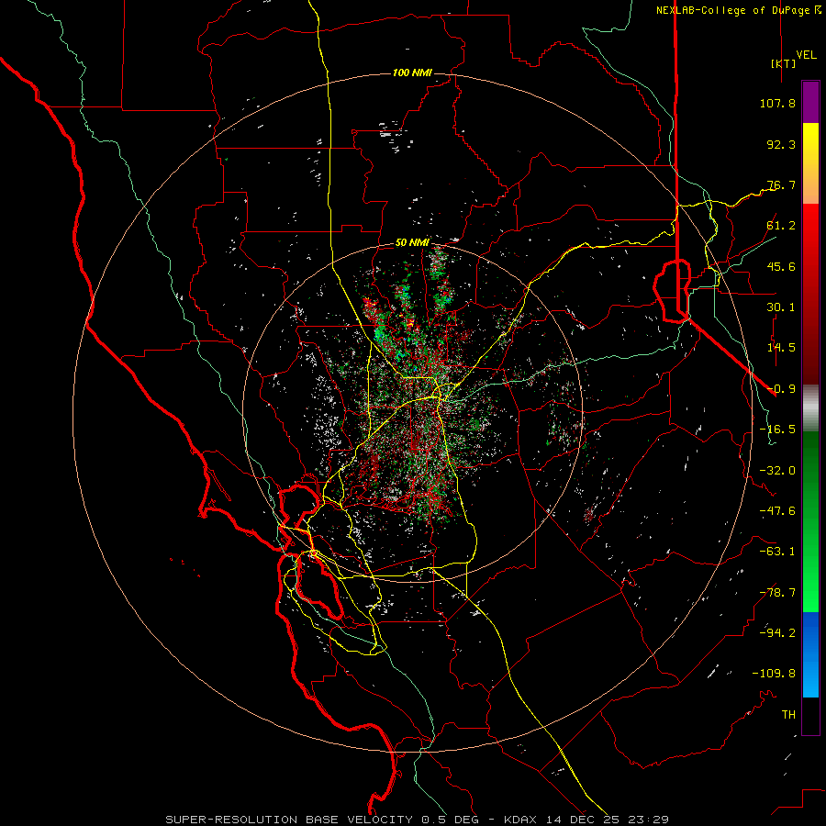
Task: Pick the yellow-orange band of the velocity scale
Action: coord(810,163)
